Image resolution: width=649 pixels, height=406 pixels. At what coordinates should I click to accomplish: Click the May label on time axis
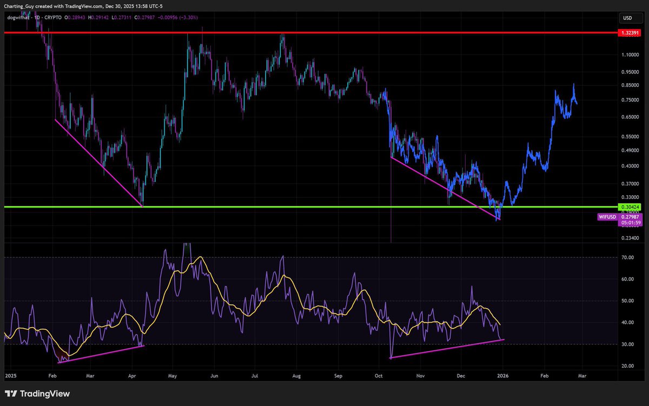173,375
